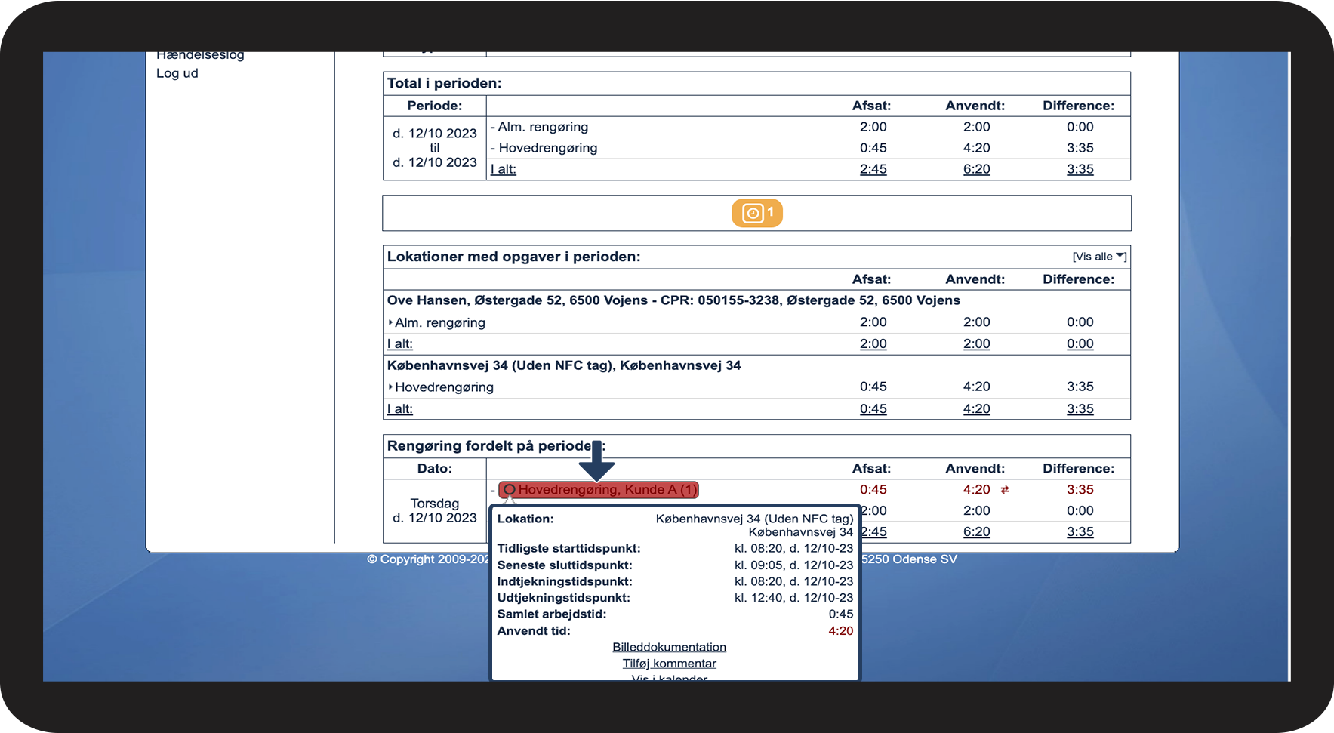Click Ove Hansen I alt Afsat 2:00
This screenshot has width=1334, height=733.
coord(873,343)
